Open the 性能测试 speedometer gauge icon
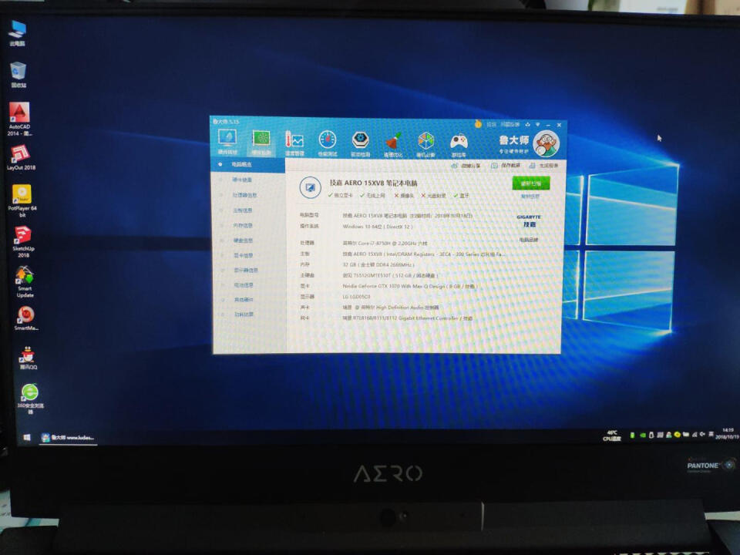Viewport: 740px width, 555px height. tap(328, 143)
